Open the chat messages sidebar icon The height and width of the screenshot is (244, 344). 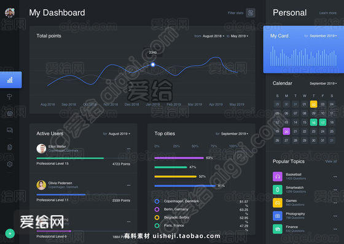point(10,131)
